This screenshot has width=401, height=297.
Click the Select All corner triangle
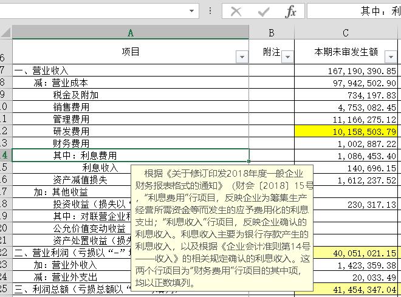6,33
